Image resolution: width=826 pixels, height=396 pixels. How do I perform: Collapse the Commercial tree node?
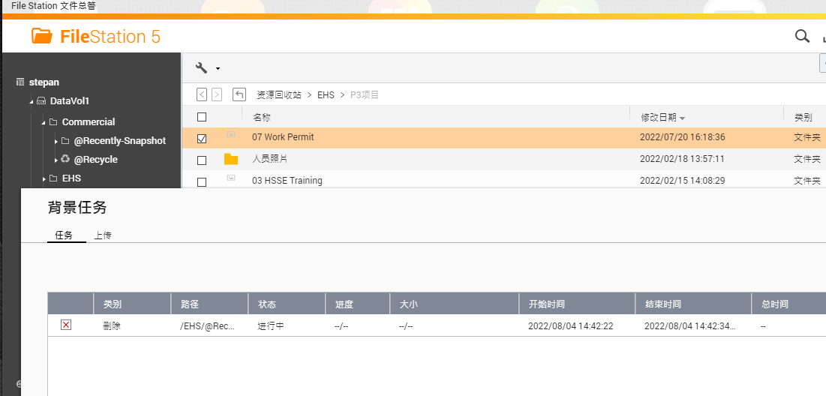coord(44,122)
